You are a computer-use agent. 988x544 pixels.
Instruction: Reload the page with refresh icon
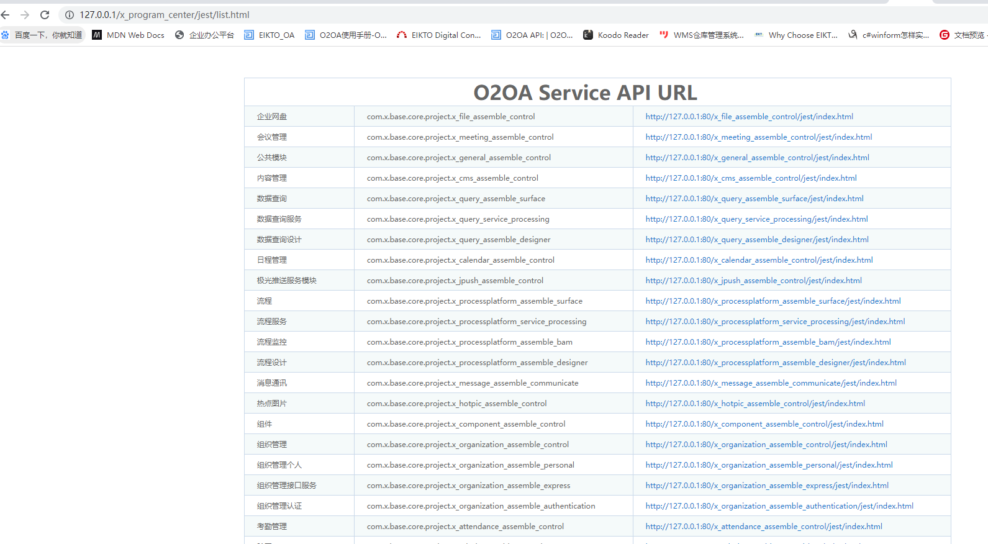45,15
